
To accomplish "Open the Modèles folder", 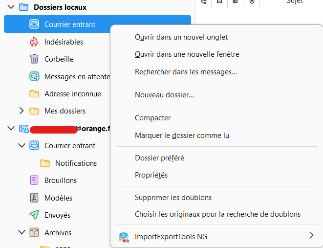I will click(58, 198).
